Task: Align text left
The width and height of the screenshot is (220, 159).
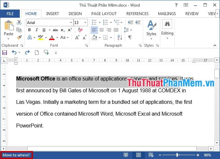Action: pyautogui.click(x=94, y=30)
